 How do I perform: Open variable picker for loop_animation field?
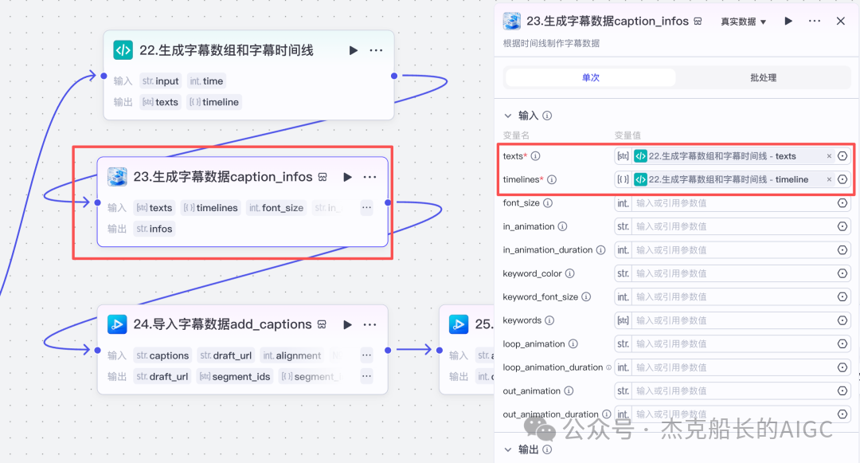click(x=842, y=343)
